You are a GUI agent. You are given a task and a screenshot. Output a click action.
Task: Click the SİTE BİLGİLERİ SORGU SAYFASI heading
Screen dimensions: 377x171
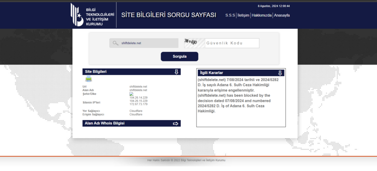click(x=168, y=15)
